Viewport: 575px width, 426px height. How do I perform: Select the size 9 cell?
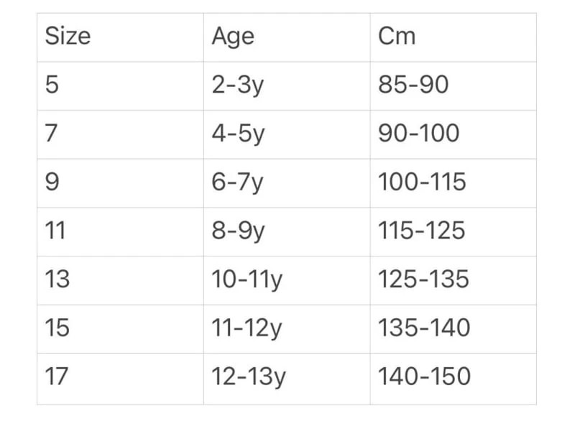[52, 182]
